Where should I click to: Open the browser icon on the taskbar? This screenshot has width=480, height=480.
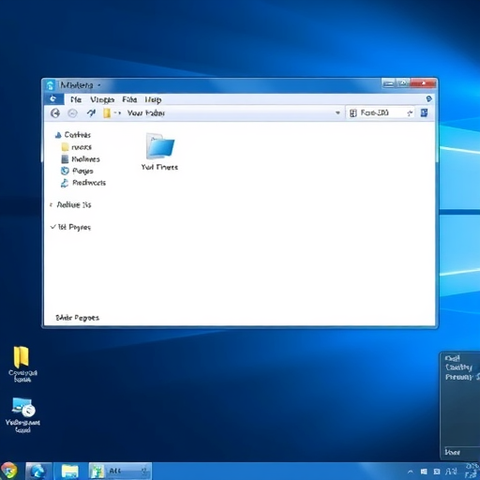[x=38, y=472]
